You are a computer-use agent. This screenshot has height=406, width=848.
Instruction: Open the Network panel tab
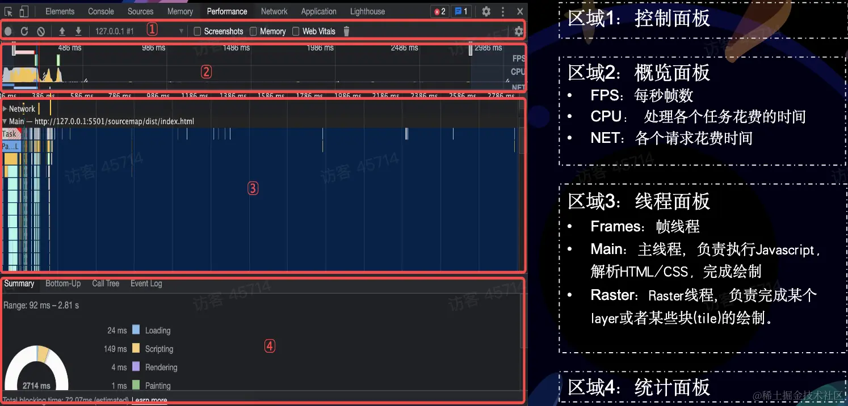point(274,11)
